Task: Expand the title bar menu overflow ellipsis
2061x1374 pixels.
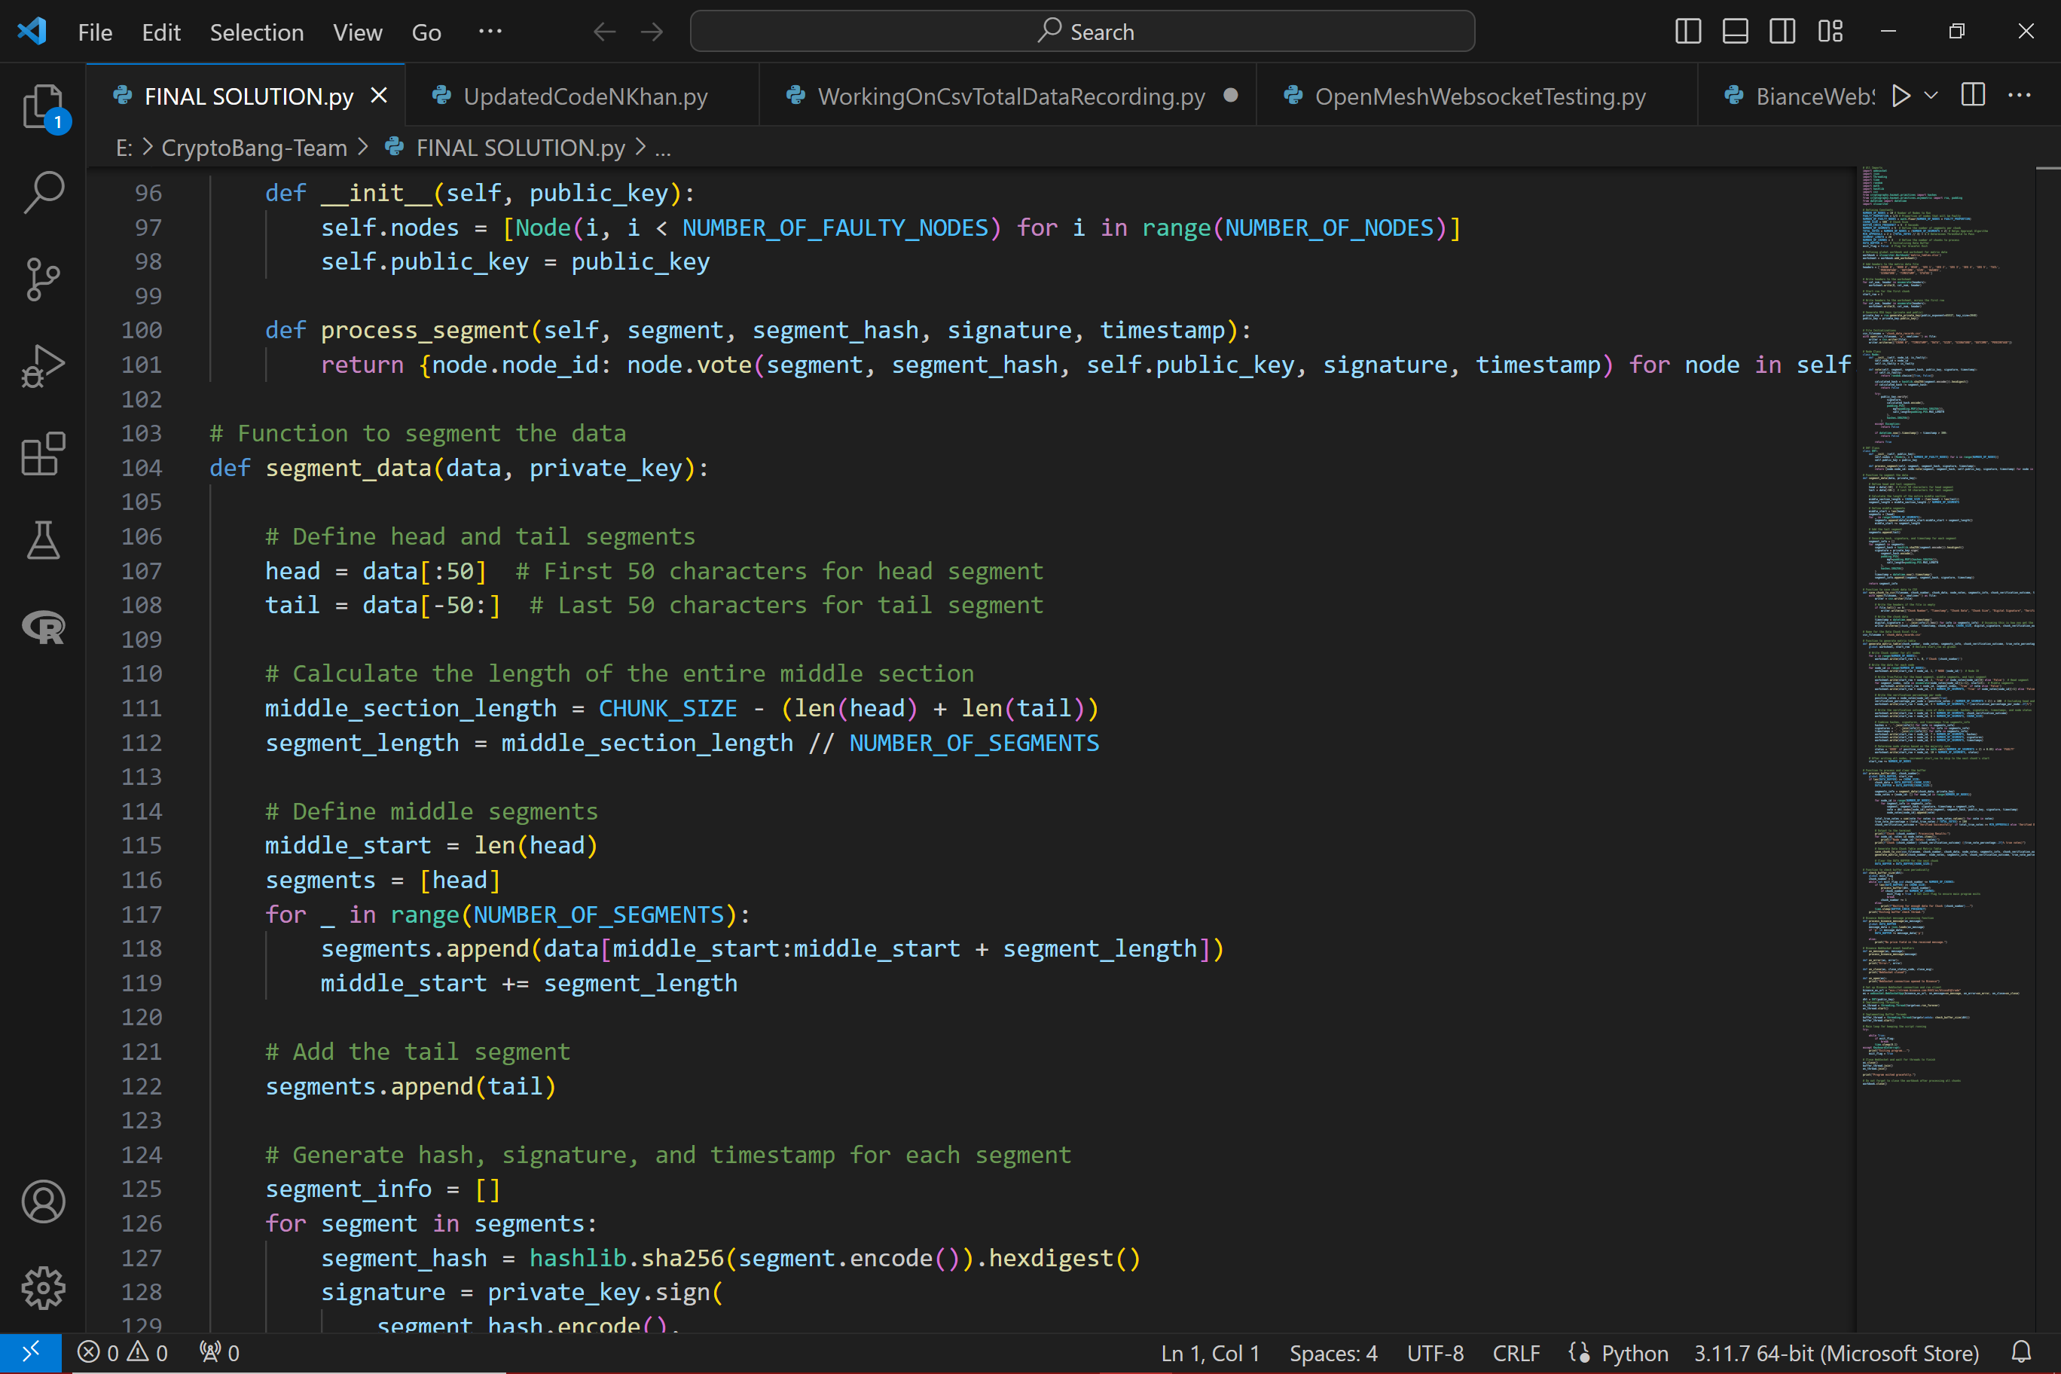Action: [490, 32]
